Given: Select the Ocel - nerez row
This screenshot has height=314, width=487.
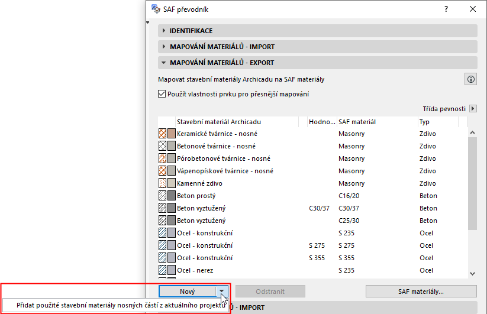Looking at the screenshot, I should (312, 270).
